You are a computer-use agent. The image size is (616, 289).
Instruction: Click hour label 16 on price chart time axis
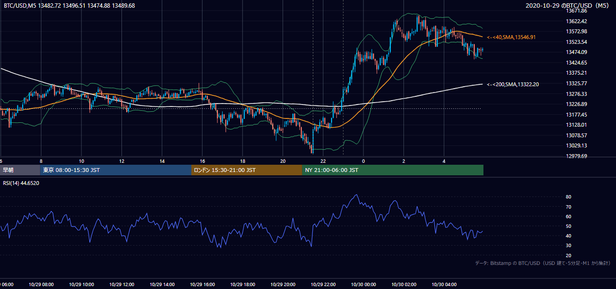point(202,161)
